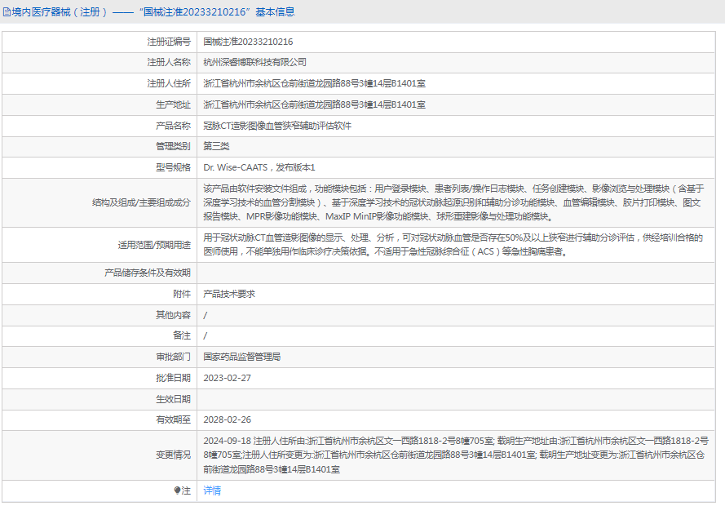The image size is (725, 506).
Task: Click the 注册人名称 value 杭州深睿博联科技有限公司
Action: point(254,63)
